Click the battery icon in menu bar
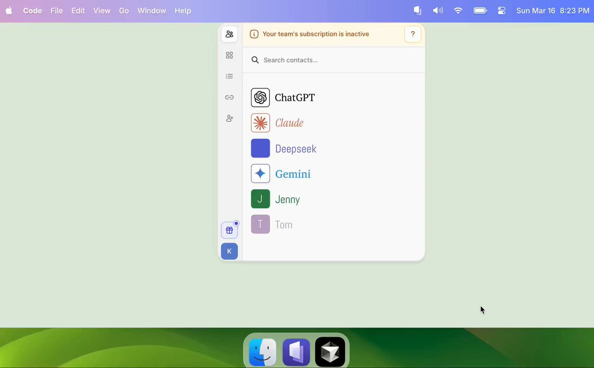594x368 pixels. pos(480,10)
